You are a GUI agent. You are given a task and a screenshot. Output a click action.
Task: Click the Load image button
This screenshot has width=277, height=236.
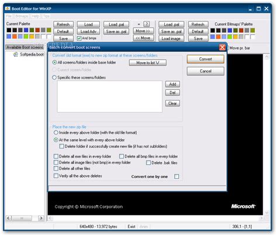tap(171, 39)
